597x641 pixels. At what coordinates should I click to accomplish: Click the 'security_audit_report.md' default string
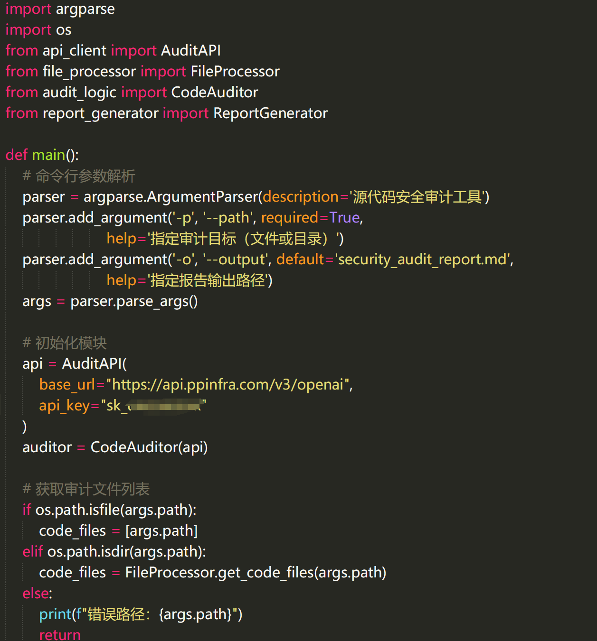(423, 260)
